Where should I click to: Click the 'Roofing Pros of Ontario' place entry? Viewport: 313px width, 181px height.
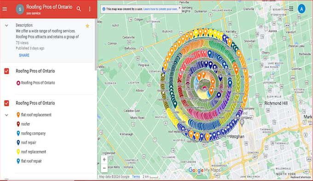coord(38,83)
